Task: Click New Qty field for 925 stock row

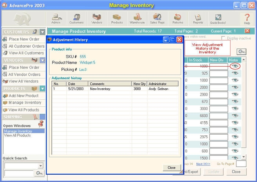Action: [x=219, y=74]
